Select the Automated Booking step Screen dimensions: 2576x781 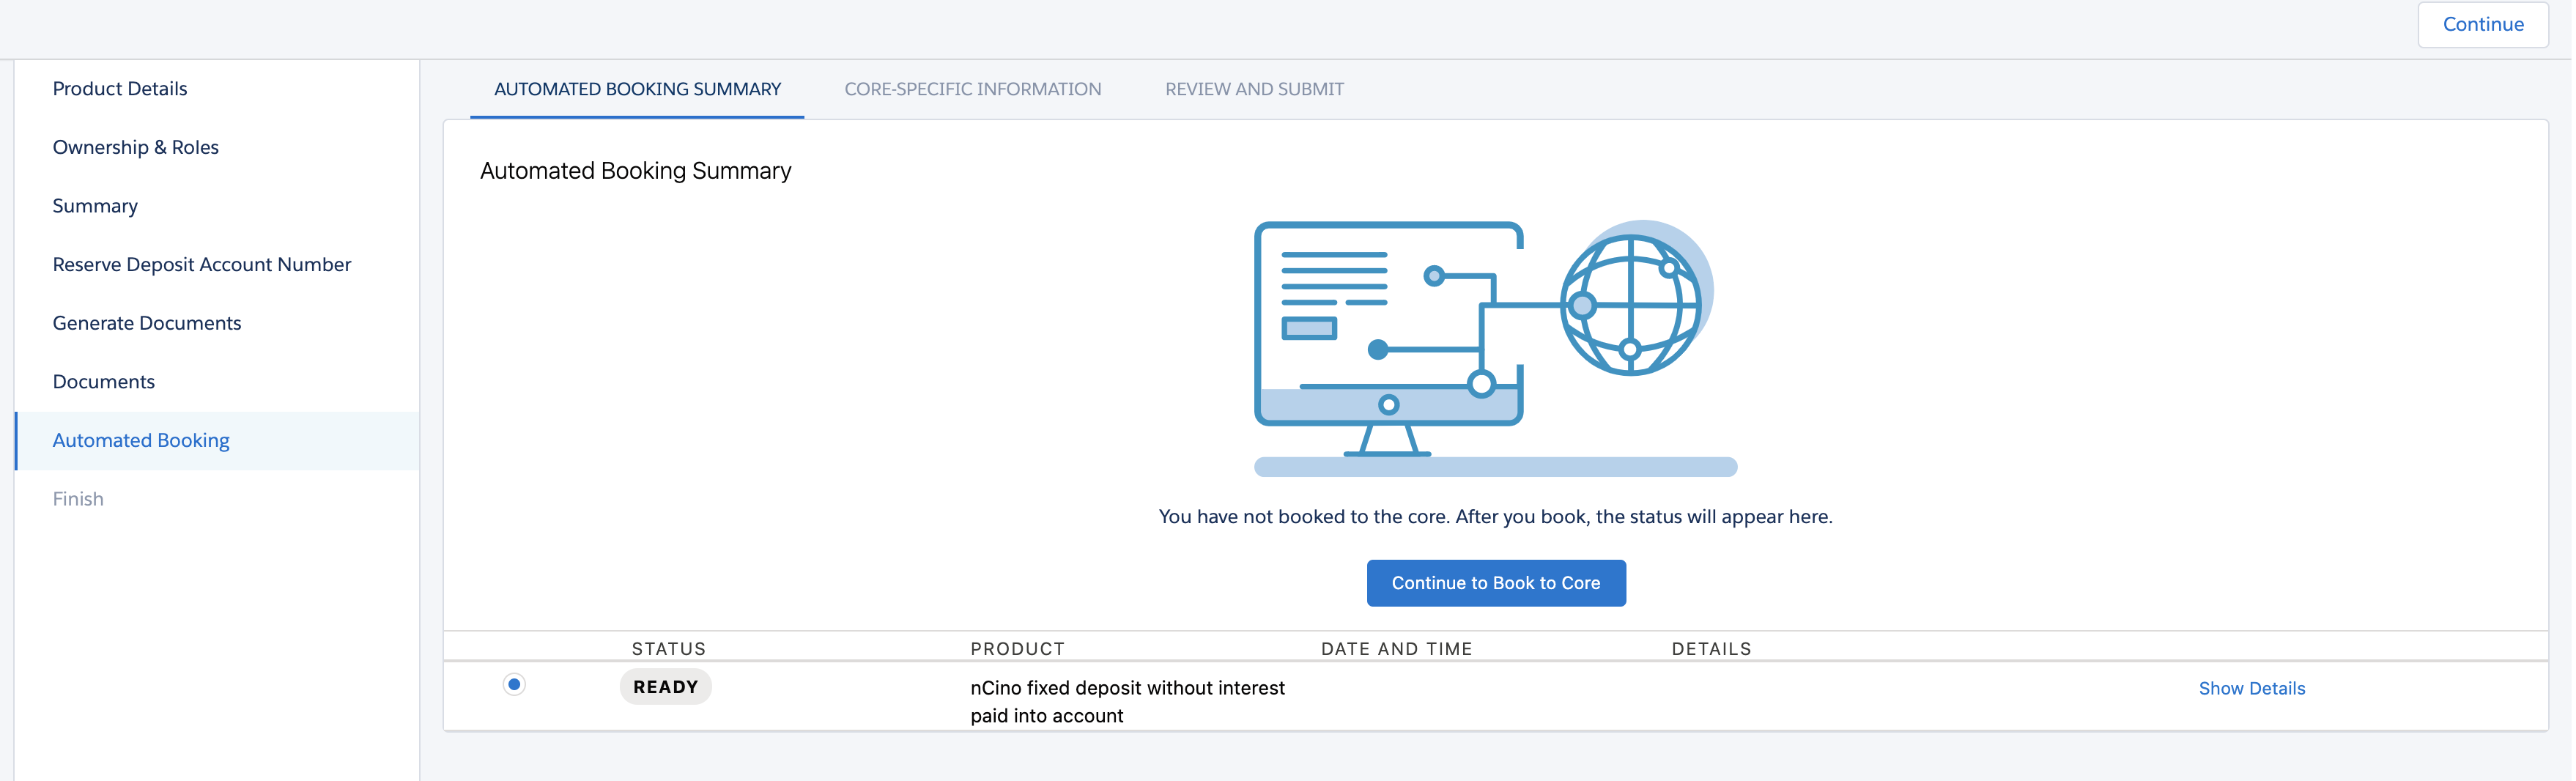click(141, 440)
